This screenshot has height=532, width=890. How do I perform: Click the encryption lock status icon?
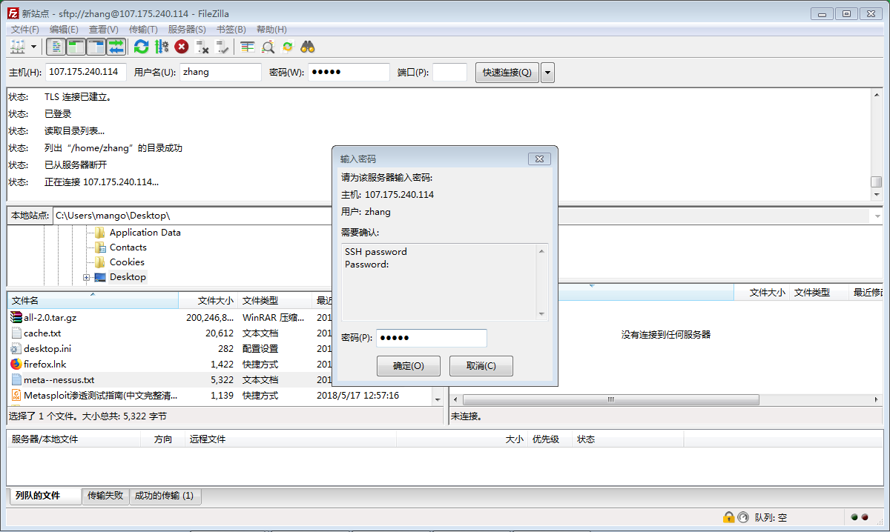pos(728,517)
